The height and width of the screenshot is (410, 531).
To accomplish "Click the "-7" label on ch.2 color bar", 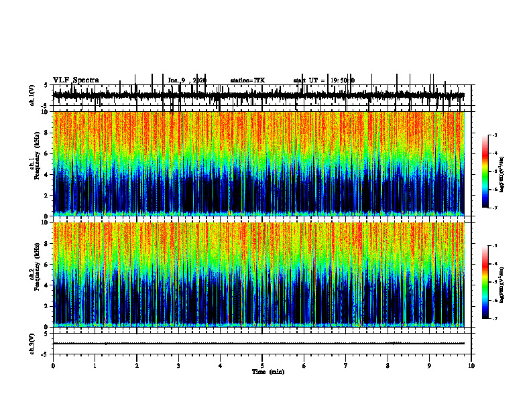I will point(495,318).
